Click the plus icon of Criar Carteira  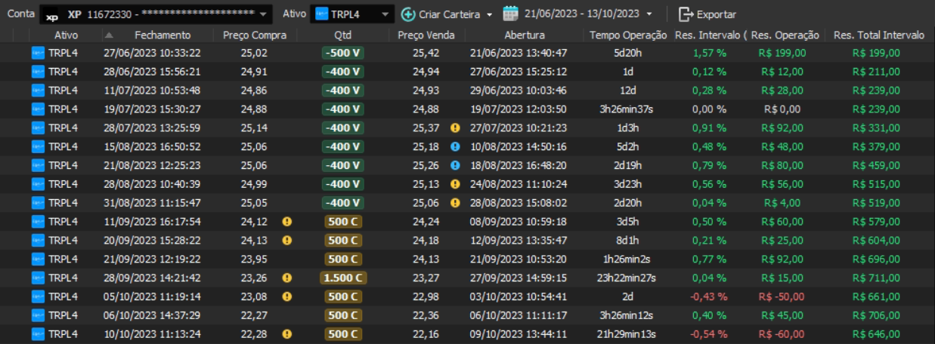click(x=408, y=14)
